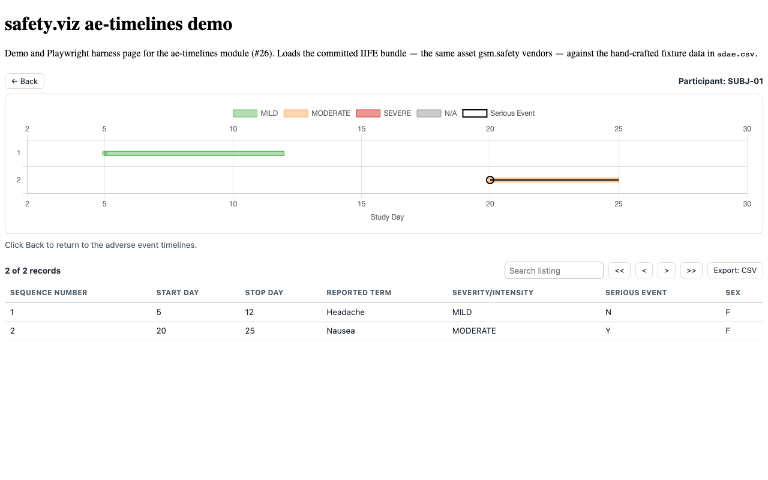Select the Headache row in listing
This screenshot has height=480, width=768.
coord(384,312)
